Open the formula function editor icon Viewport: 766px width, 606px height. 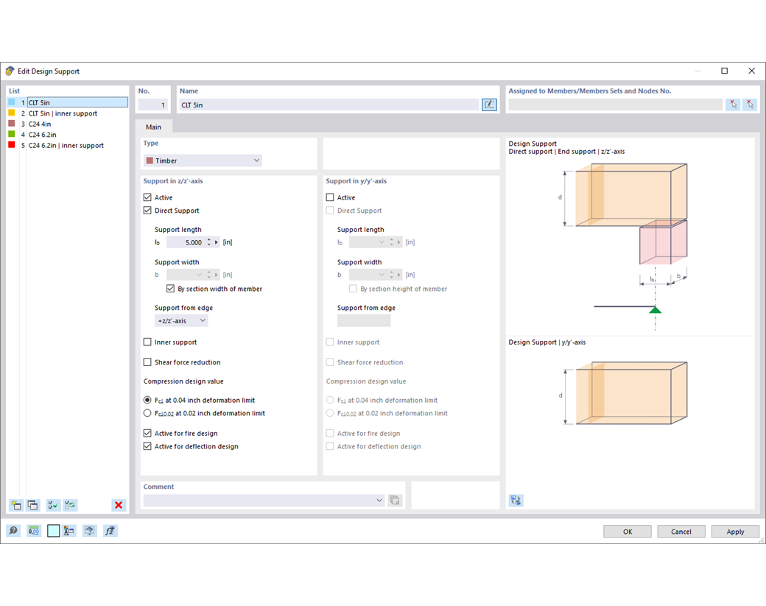[110, 530]
